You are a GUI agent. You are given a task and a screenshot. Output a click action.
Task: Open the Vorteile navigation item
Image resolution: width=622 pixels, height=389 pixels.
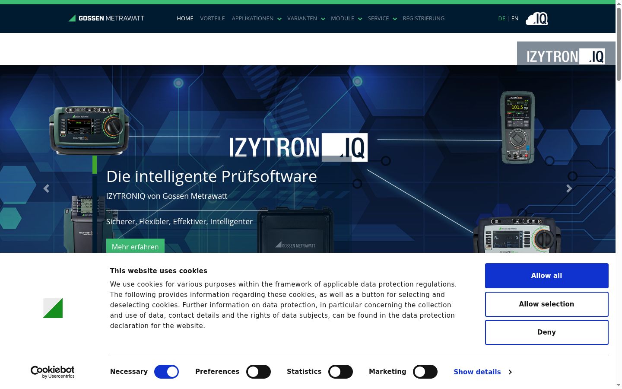pos(213,19)
